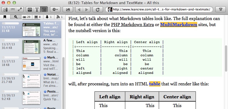The width and height of the screenshot is (228, 109).
Task: Select the search tab in sidebar
Action: coord(16,17)
